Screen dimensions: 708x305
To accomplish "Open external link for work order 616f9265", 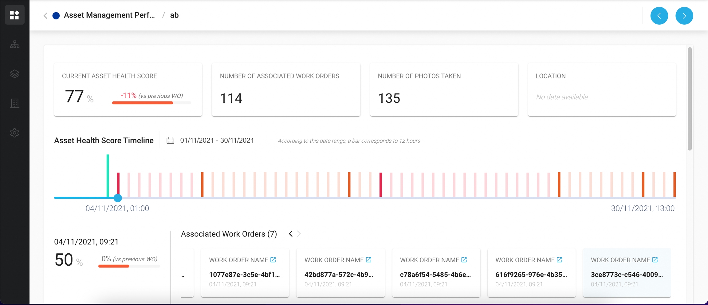I will click(560, 260).
